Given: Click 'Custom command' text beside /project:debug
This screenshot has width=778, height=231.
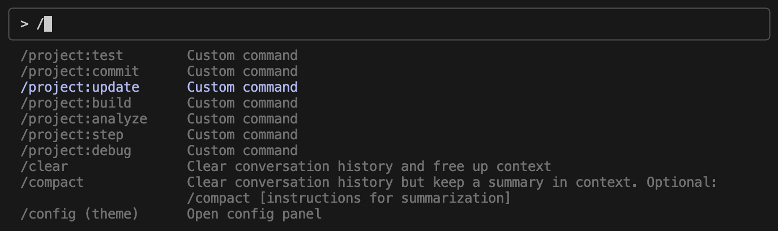Looking at the screenshot, I should [242, 151].
